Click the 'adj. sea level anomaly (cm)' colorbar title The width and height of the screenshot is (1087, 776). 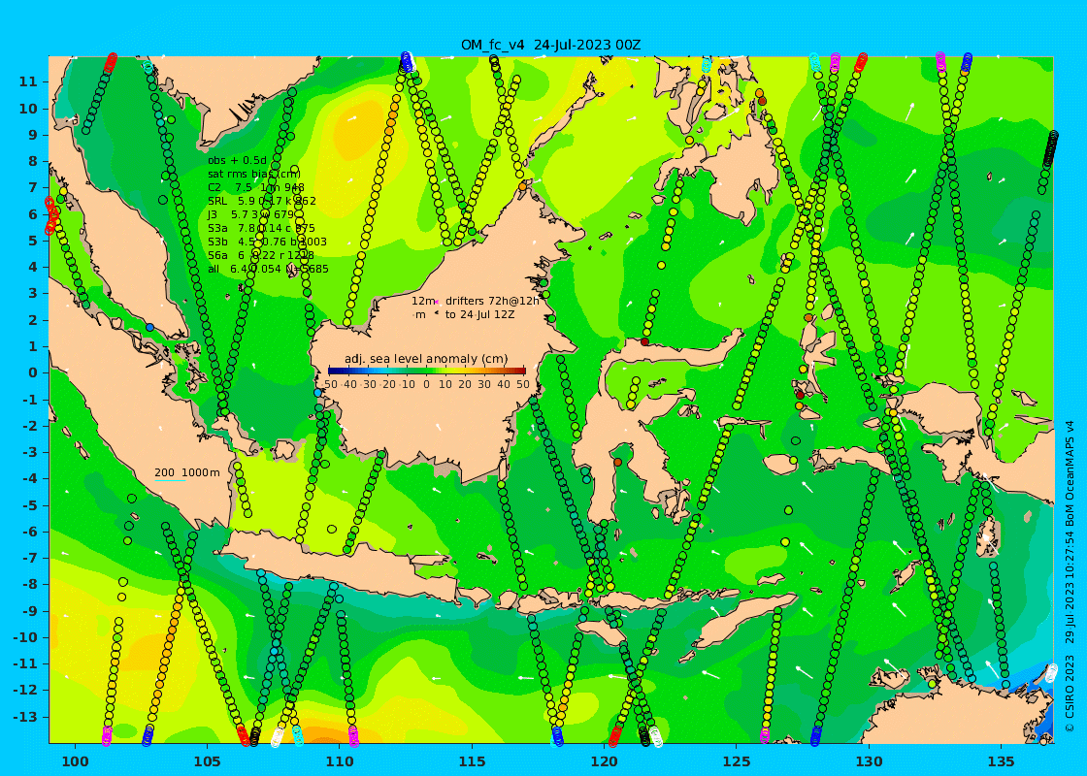426,359
